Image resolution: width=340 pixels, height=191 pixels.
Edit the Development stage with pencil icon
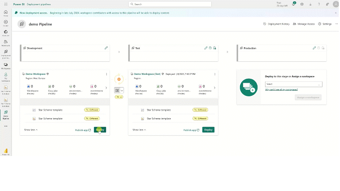coord(106,48)
